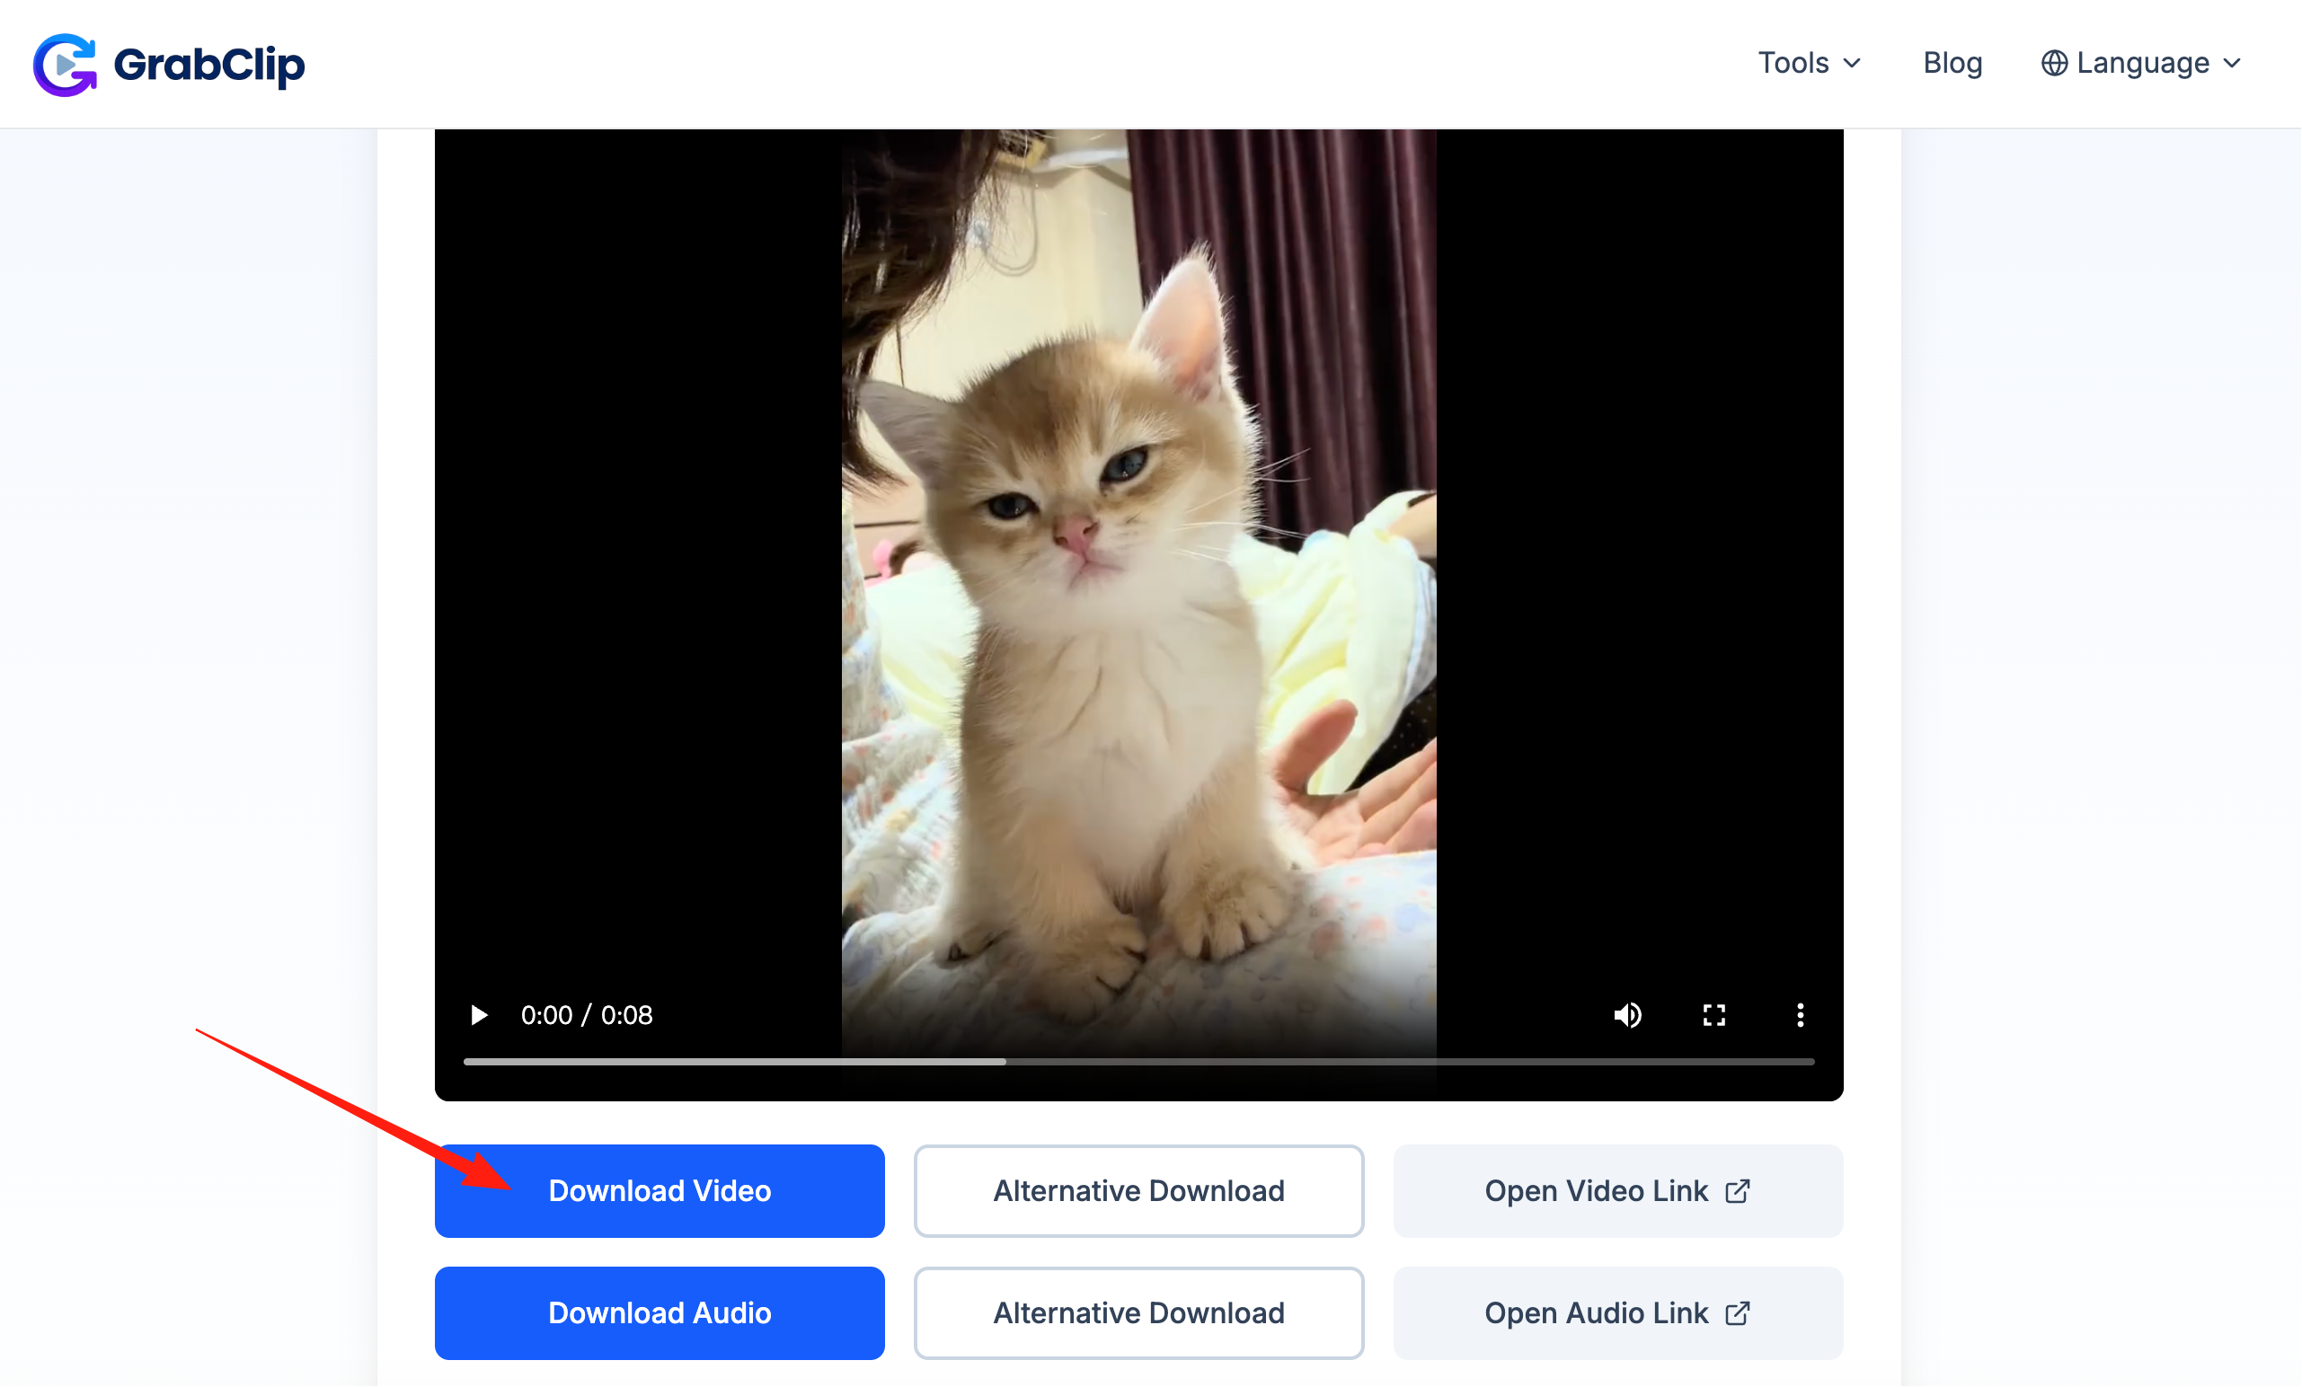The height and width of the screenshot is (1387, 2302).
Task: Open video player more options menu
Action: (1800, 1015)
